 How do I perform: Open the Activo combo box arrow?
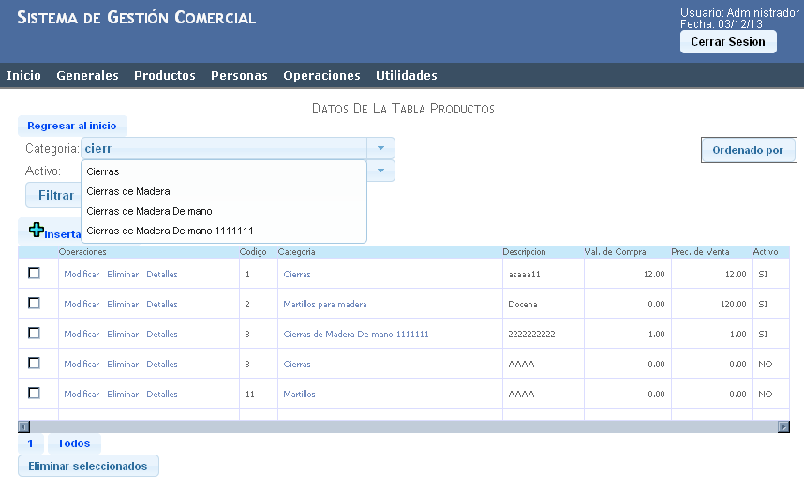tap(380, 171)
